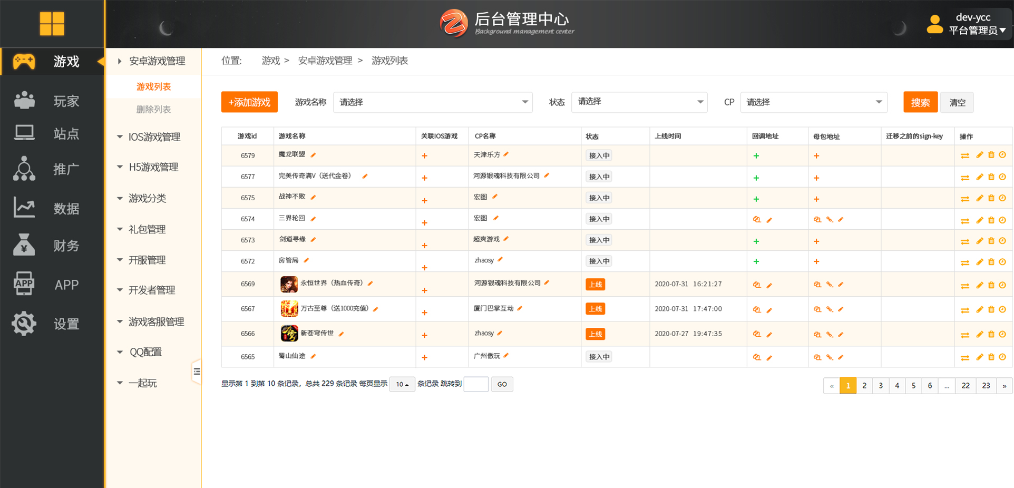Click the transfer arrows icon for game 6565
Image resolution: width=1014 pixels, height=488 pixels.
click(966, 357)
